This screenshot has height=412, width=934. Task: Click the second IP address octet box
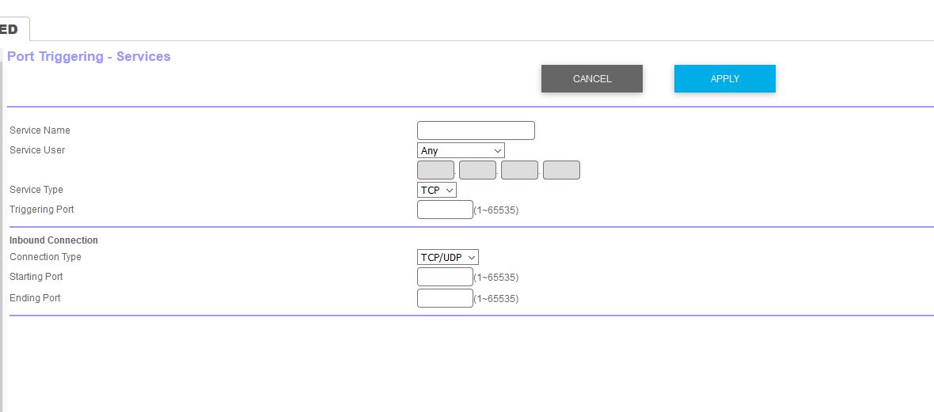pyautogui.click(x=478, y=170)
